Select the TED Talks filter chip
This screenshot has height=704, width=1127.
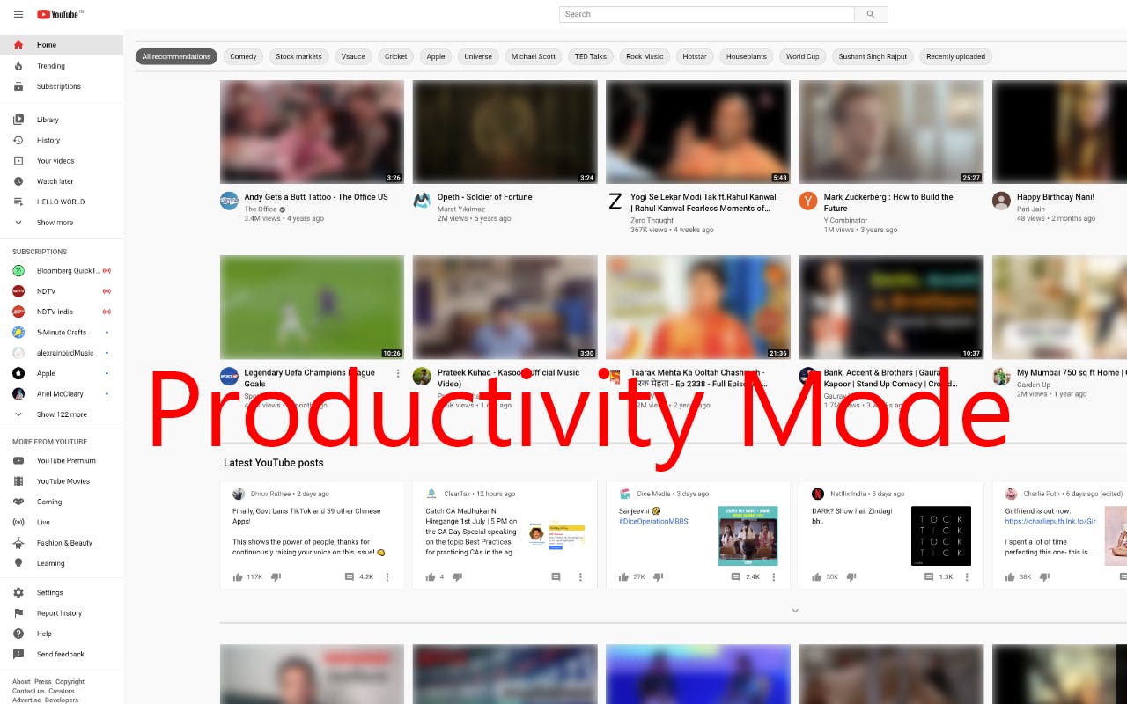point(590,56)
